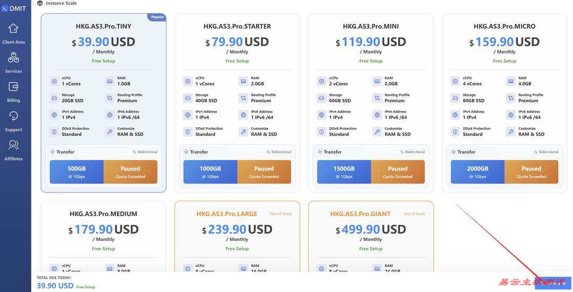This screenshot has height=292, width=573.
Task: Click the Popular badge on the TINY plan
Action: tap(157, 17)
